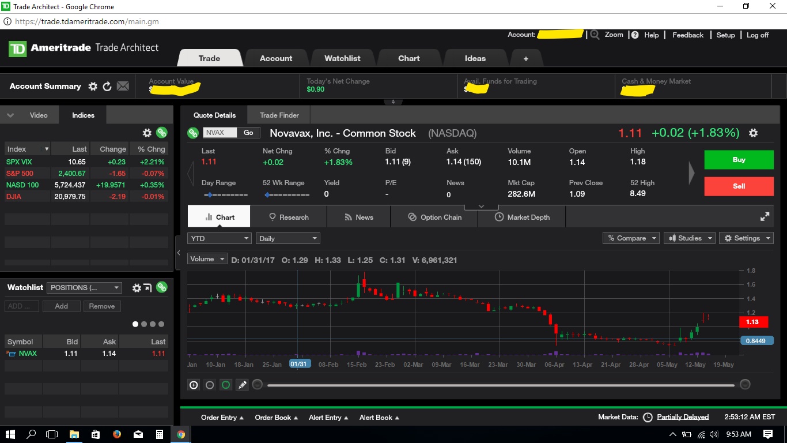
Task: Toggle the Quote Details link icon
Action: (193, 133)
